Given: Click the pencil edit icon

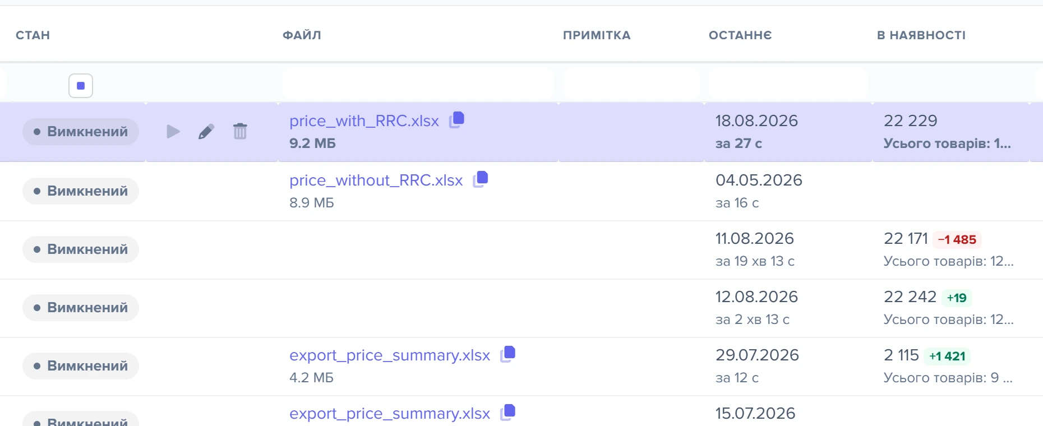Looking at the screenshot, I should 206,132.
